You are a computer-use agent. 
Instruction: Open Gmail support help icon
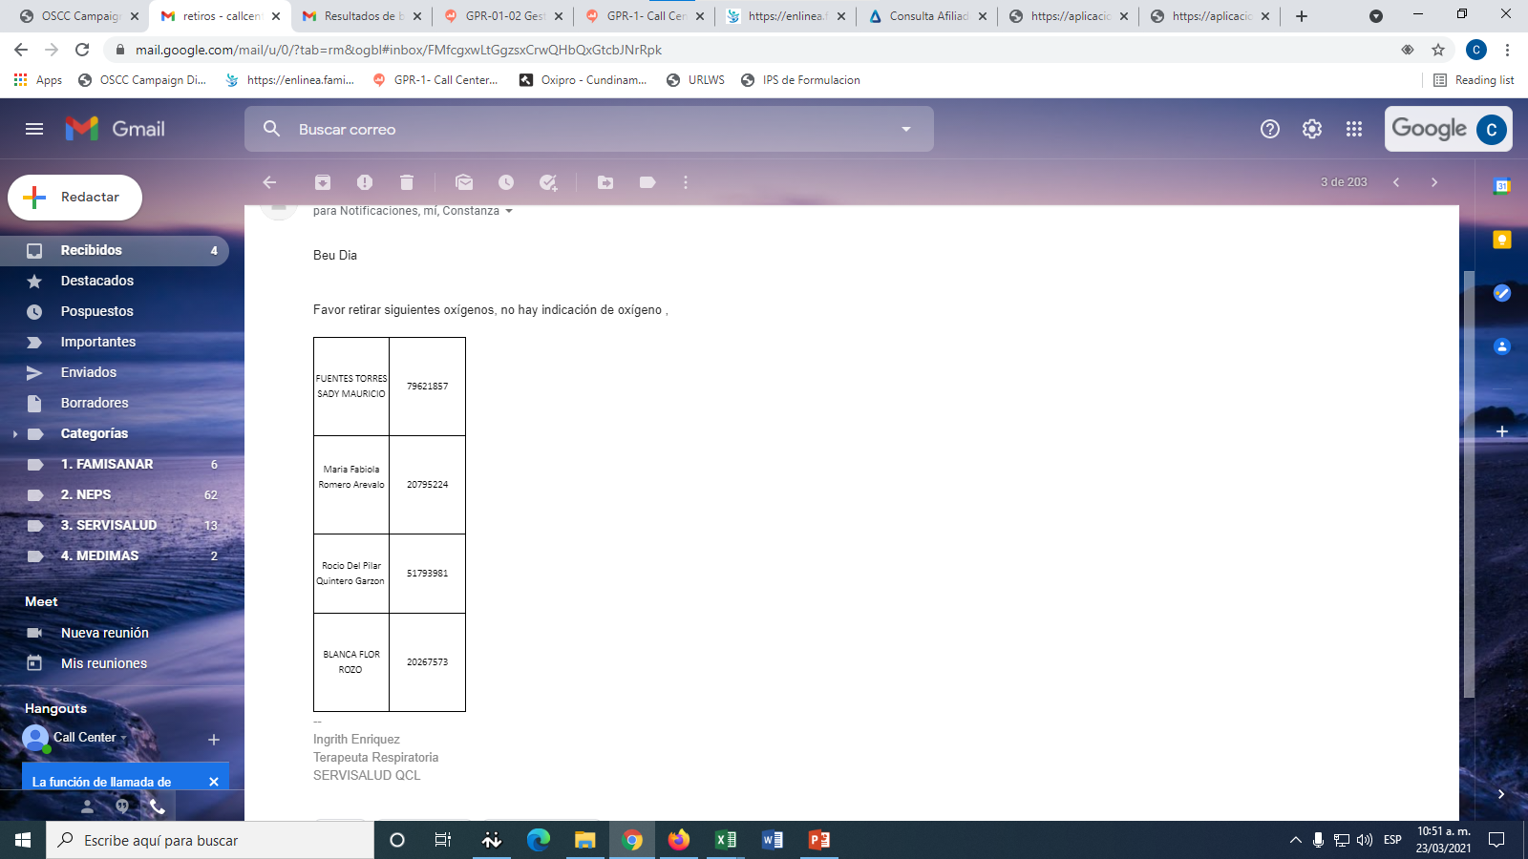click(1270, 129)
